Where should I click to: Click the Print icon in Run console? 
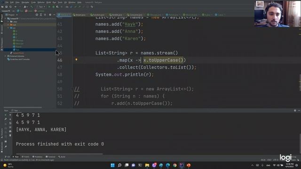point(10,131)
